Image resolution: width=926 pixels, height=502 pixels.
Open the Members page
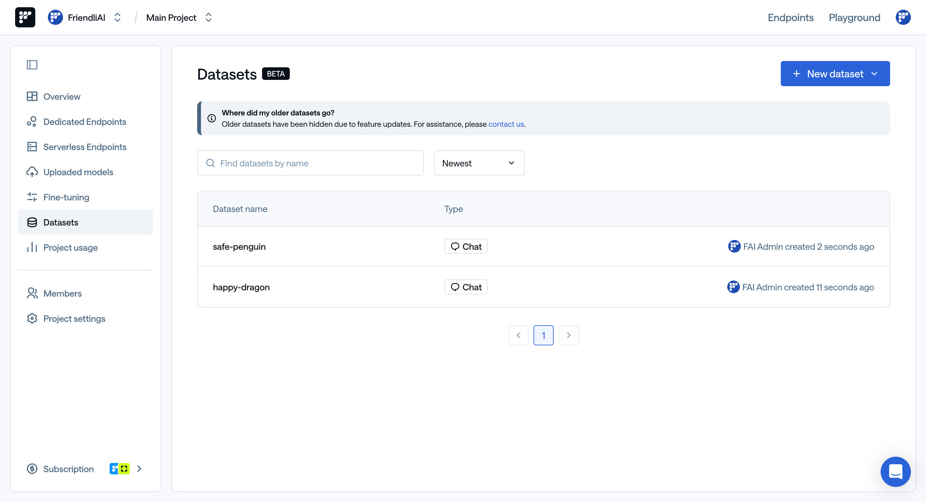(63, 293)
